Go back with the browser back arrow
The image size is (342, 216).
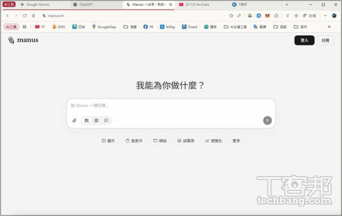(x=8, y=16)
